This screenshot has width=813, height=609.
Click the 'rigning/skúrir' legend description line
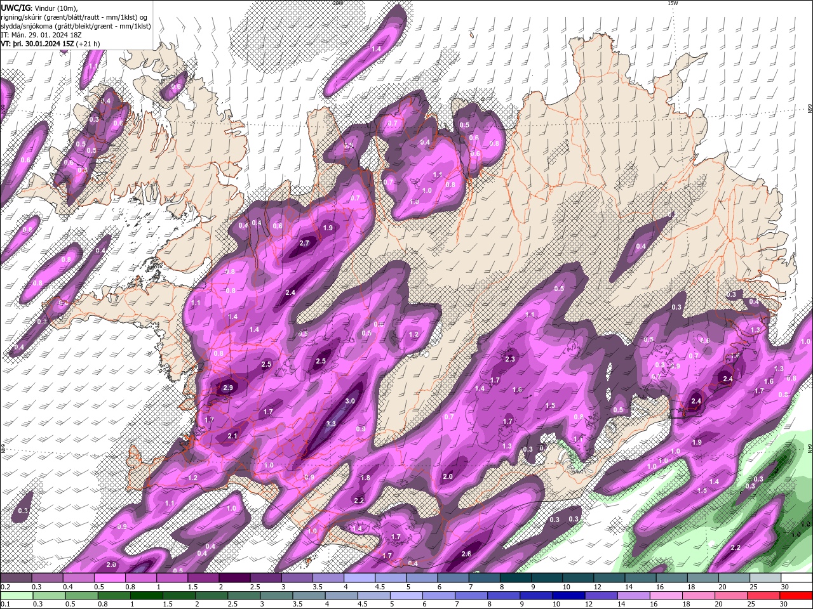[74, 17]
